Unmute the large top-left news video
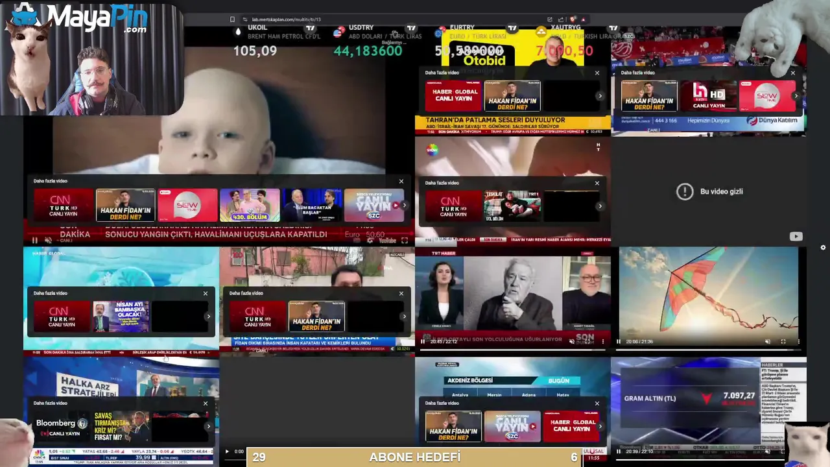The height and width of the screenshot is (467, 830). pos(48,240)
